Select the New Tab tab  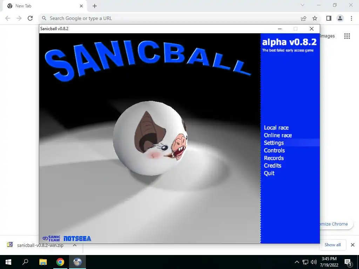[x=45, y=6]
